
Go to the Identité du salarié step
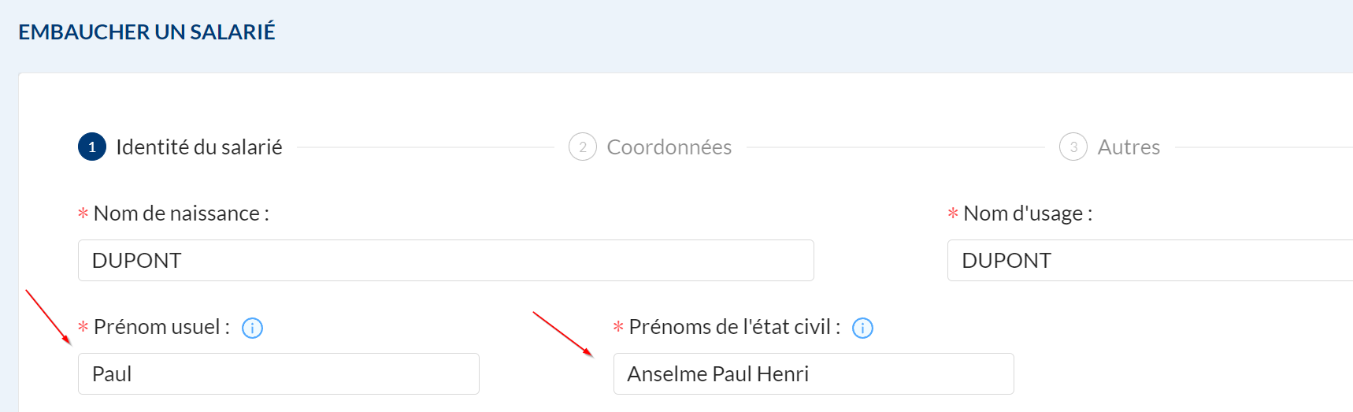198,147
